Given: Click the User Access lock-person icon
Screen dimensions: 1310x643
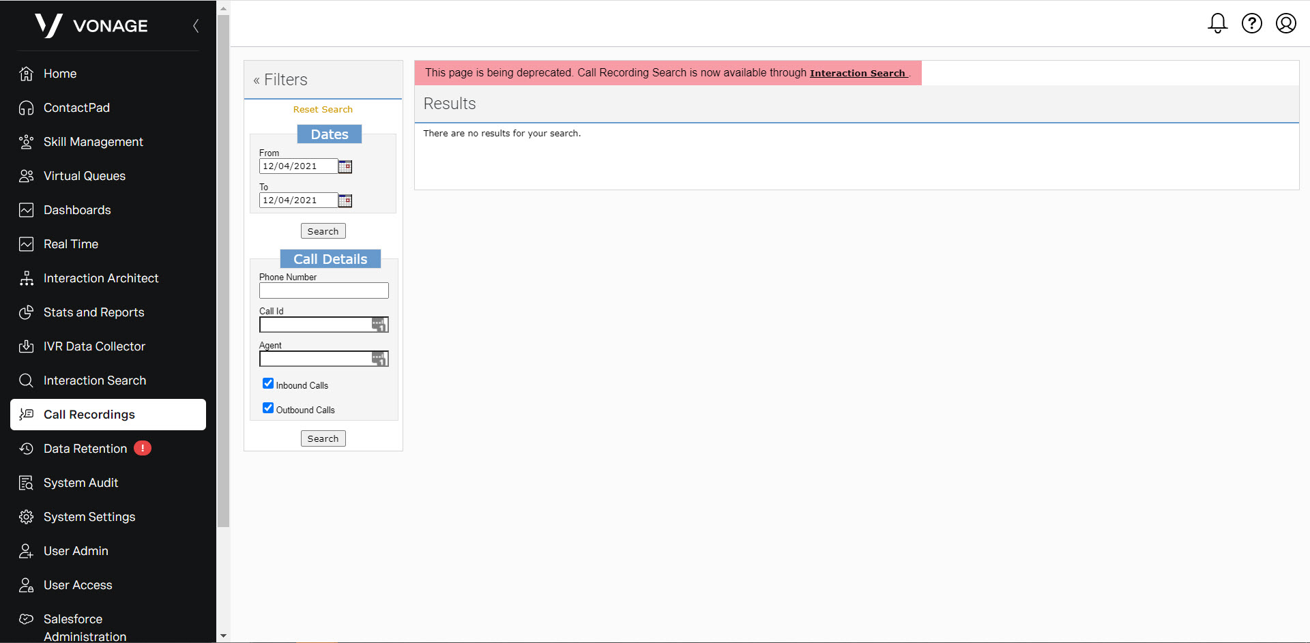Looking at the screenshot, I should (26, 585).
